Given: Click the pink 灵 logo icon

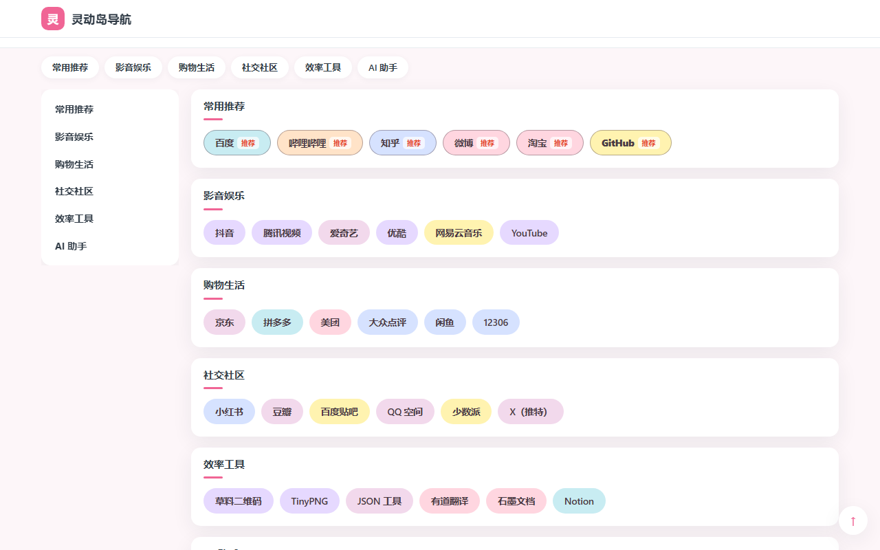Looking at the screenshot, I should point(53,19).
